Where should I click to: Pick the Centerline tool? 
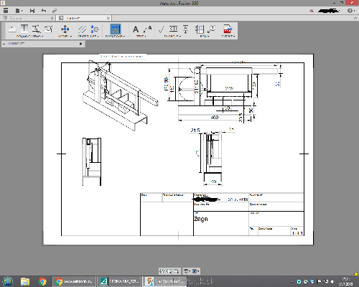tap(82, 29)
